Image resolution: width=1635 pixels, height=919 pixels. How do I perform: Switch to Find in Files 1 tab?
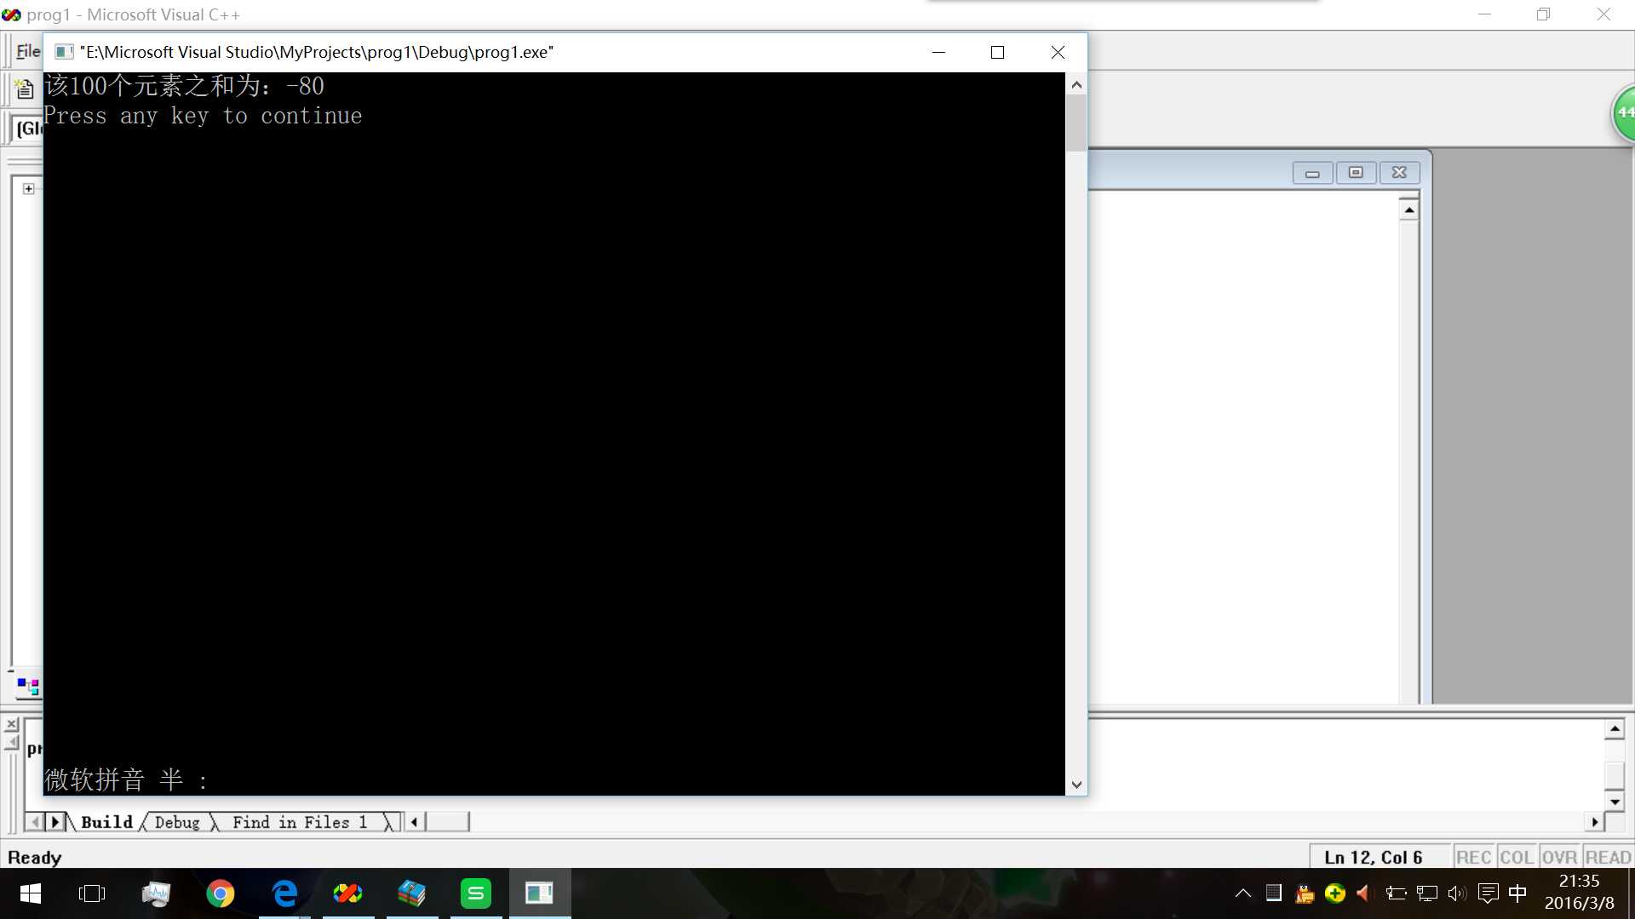(300, 822)
